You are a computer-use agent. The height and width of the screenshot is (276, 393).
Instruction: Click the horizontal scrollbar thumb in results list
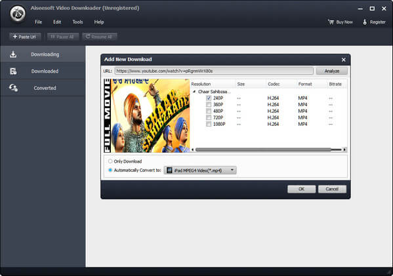263,149
